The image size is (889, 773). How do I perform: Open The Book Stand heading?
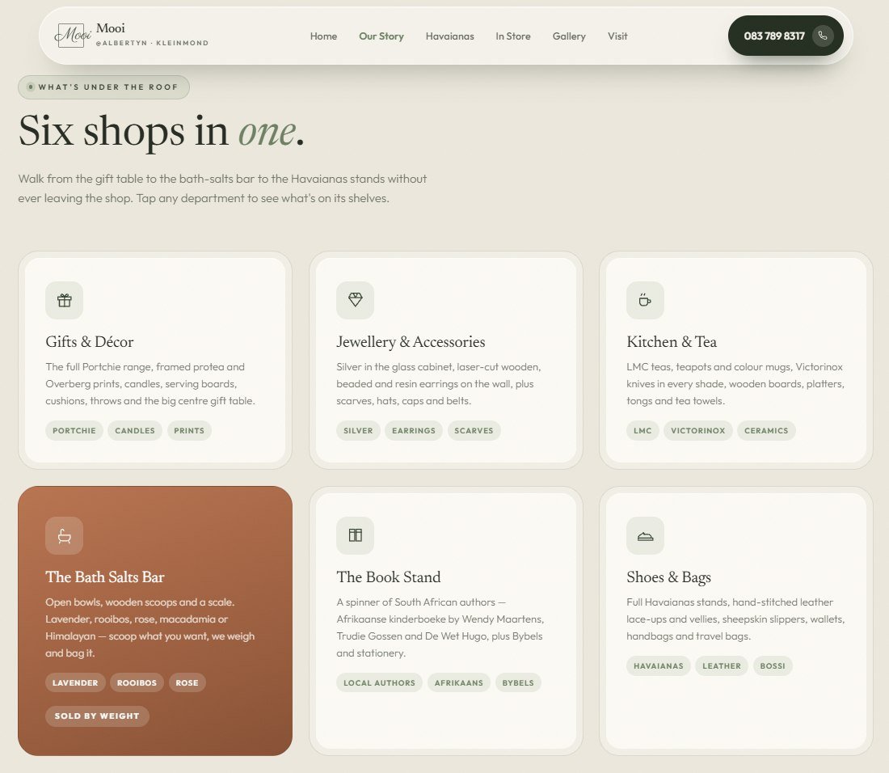pyautogui.click(x=389, y=577)
